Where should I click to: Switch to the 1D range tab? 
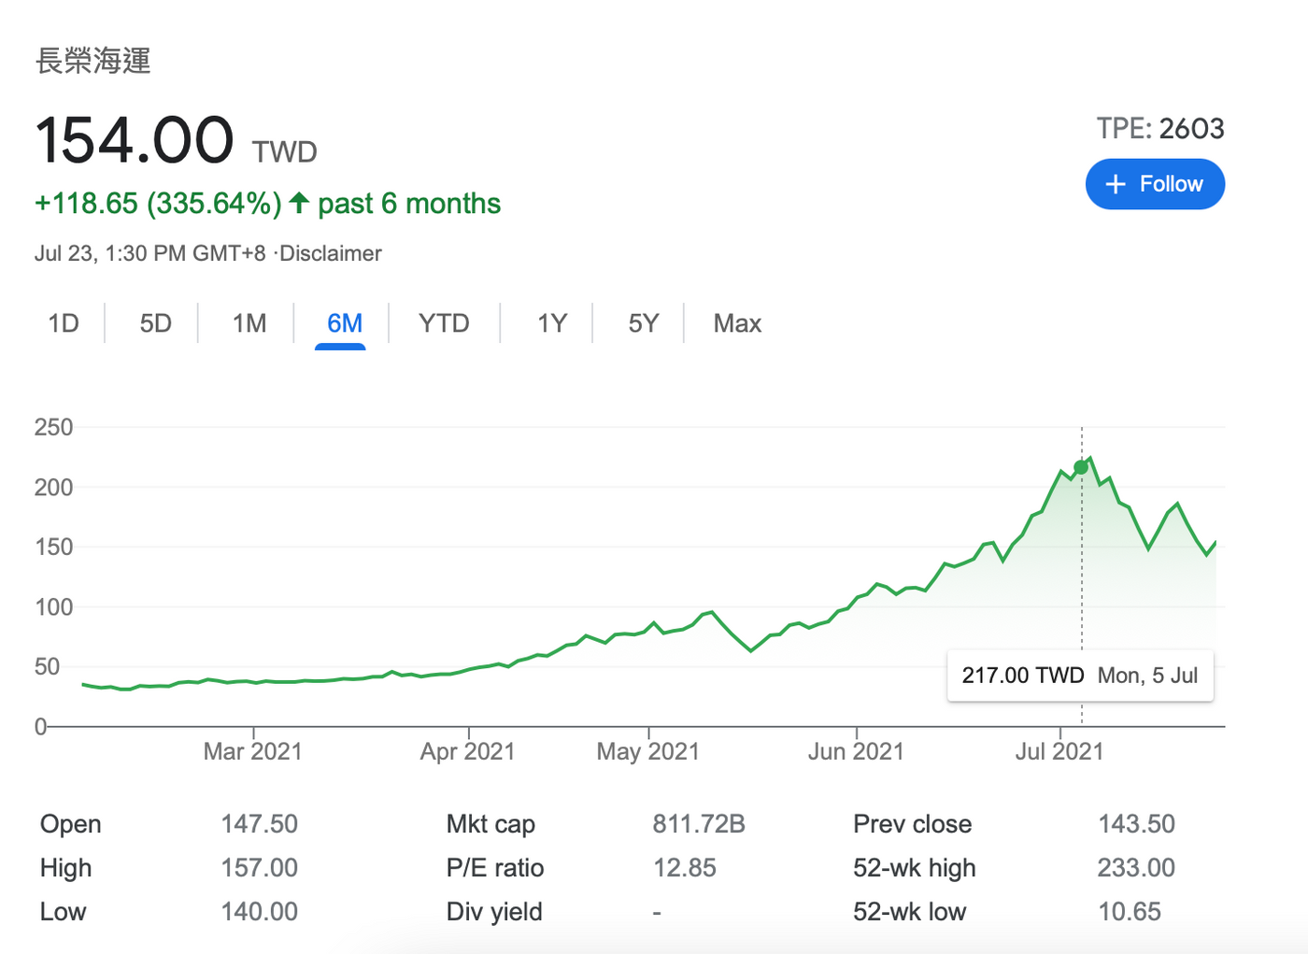(64, 323)
